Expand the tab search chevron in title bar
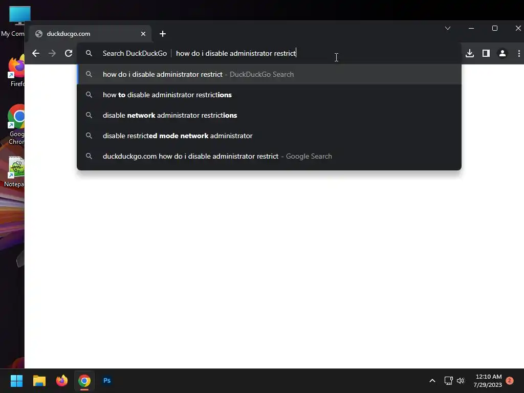524x393 pixels. pos(448,29)
